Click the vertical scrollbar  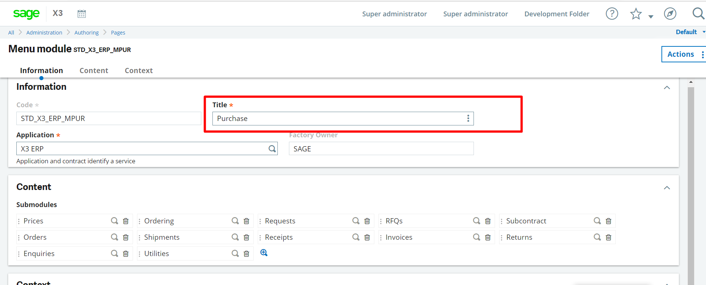pyautogui.click(x=691, y=186)
